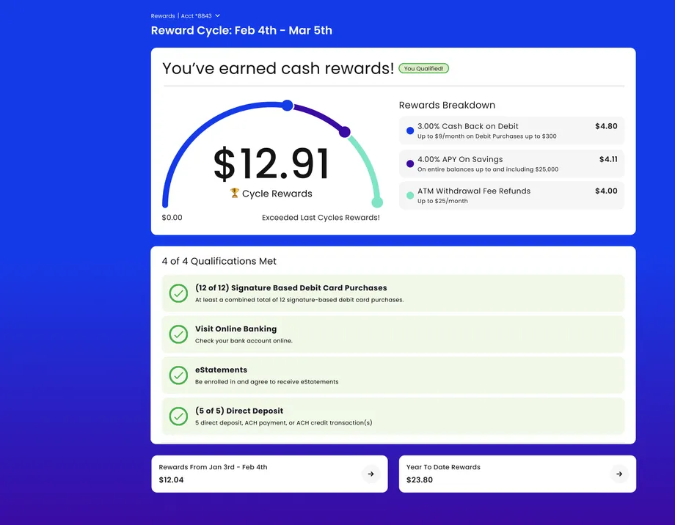Click arrow button for Rewards From Jan 3rd

pos(371,474)
